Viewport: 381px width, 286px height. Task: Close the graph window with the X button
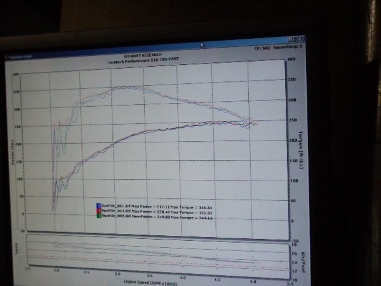click(x=302, y=38)
